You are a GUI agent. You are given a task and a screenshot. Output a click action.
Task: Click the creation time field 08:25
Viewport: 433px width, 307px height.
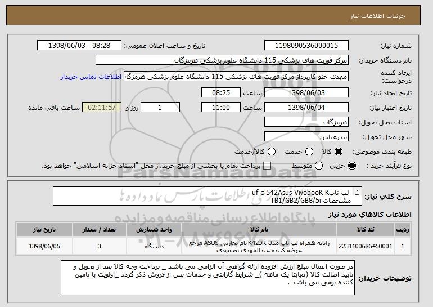[x=221, y=92]
